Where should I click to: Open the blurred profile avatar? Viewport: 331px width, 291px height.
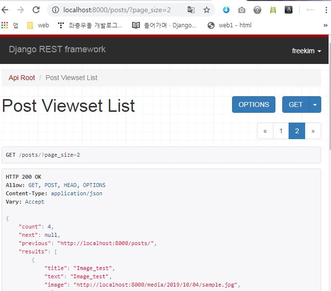(x=311, y=10)
